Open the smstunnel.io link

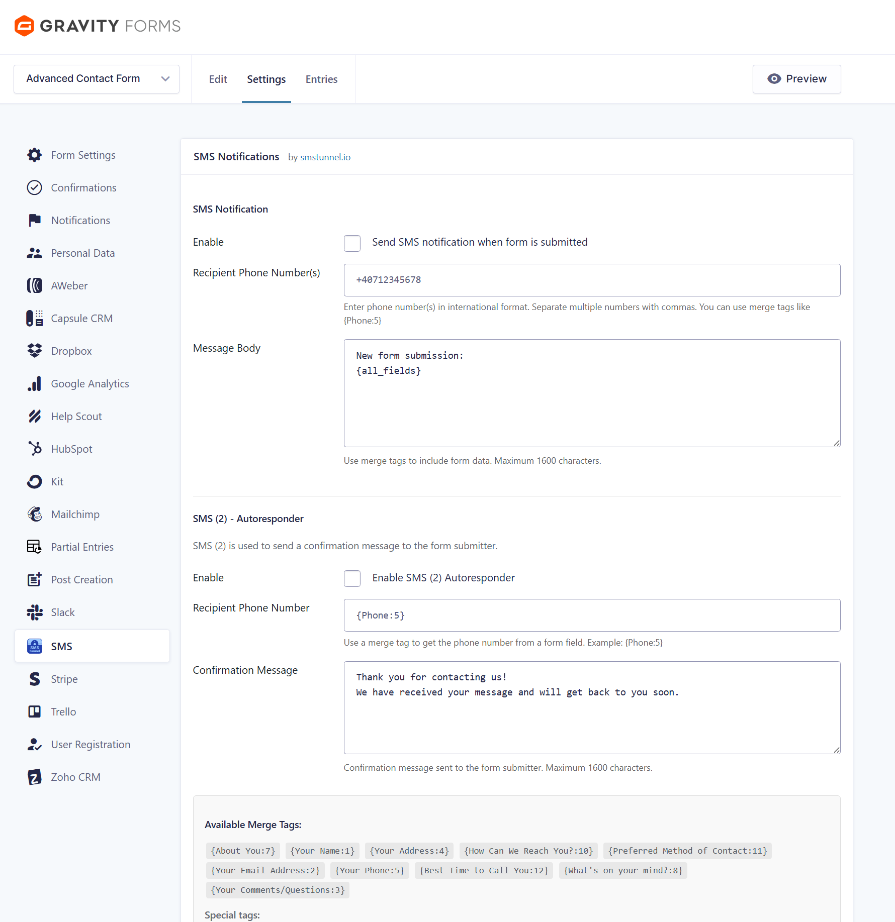coord(325,157)
